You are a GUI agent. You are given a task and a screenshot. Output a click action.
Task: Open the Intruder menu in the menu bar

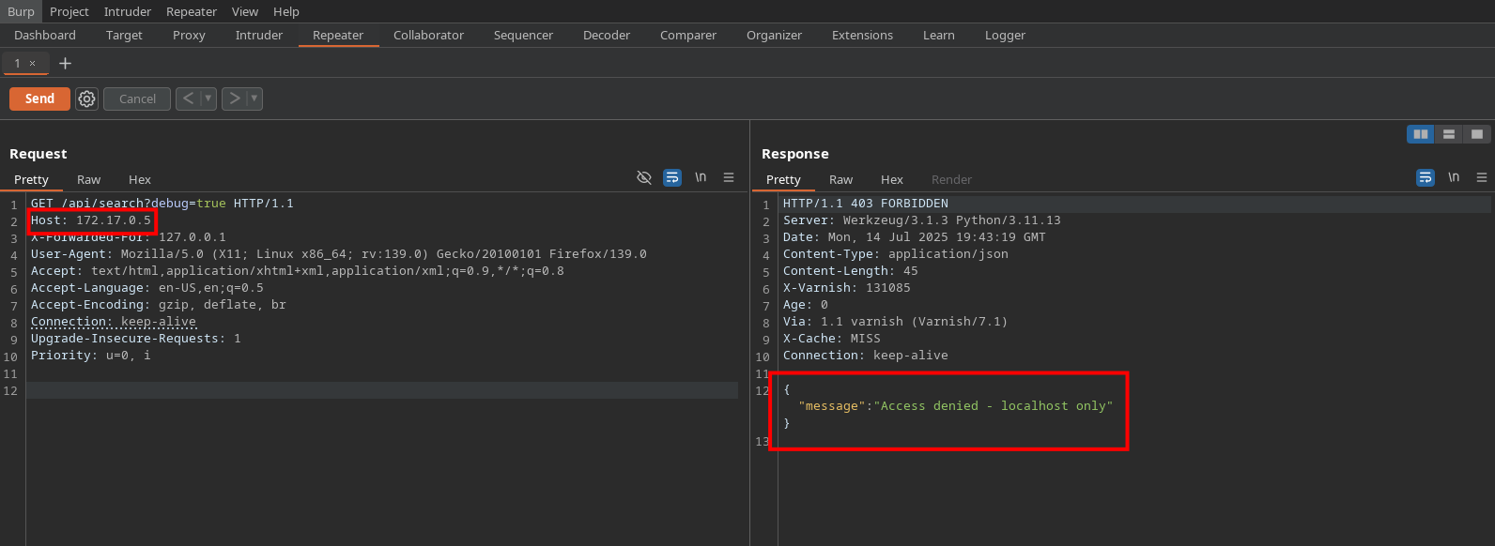128,11
